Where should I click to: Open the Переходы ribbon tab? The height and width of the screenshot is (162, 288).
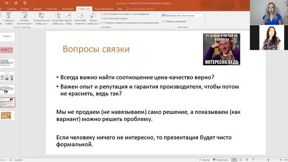(52, 9)
